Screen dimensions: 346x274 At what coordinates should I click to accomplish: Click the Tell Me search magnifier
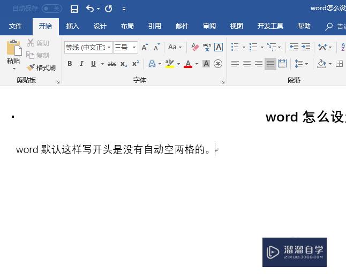point(328,26)
